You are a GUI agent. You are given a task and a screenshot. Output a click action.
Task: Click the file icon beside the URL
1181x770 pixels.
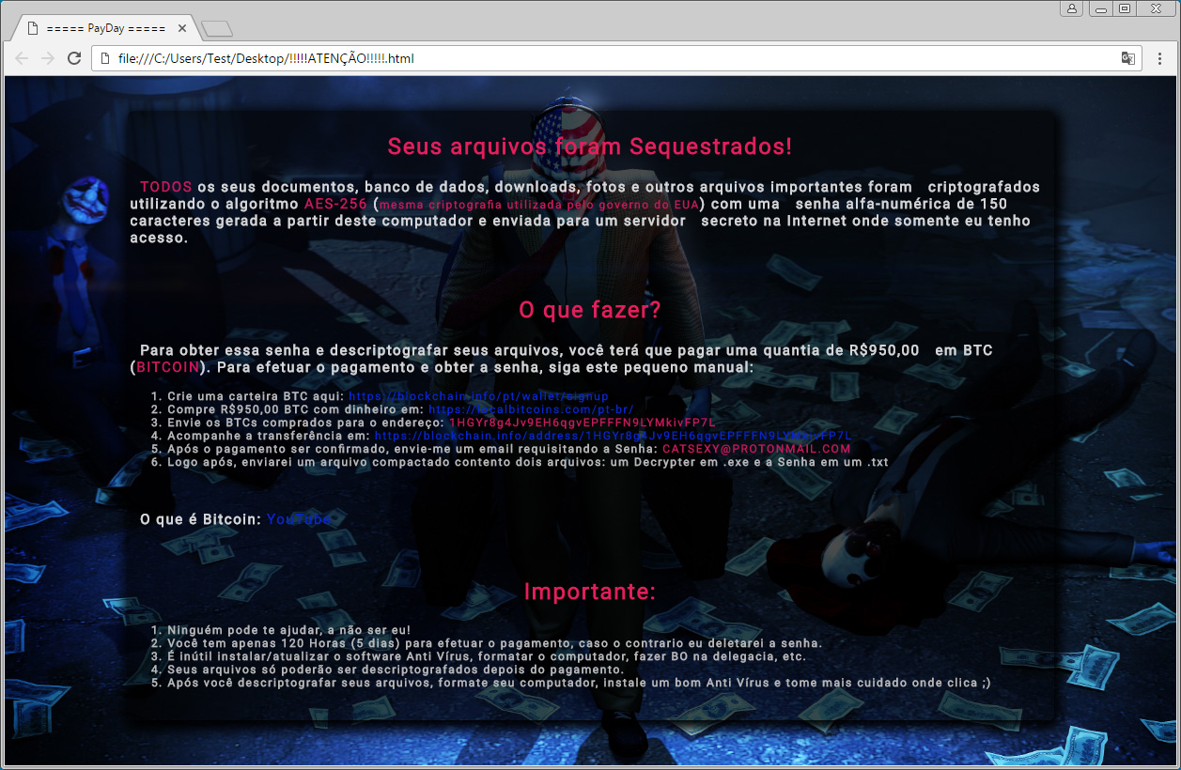[105, 58]
